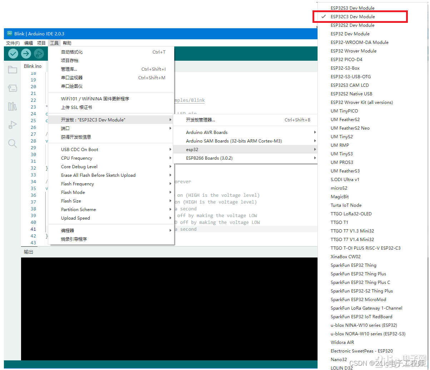Click the Upload arrow icon
Image resolution: width=430 pixels, height=370 pixels.
[26, 54]
